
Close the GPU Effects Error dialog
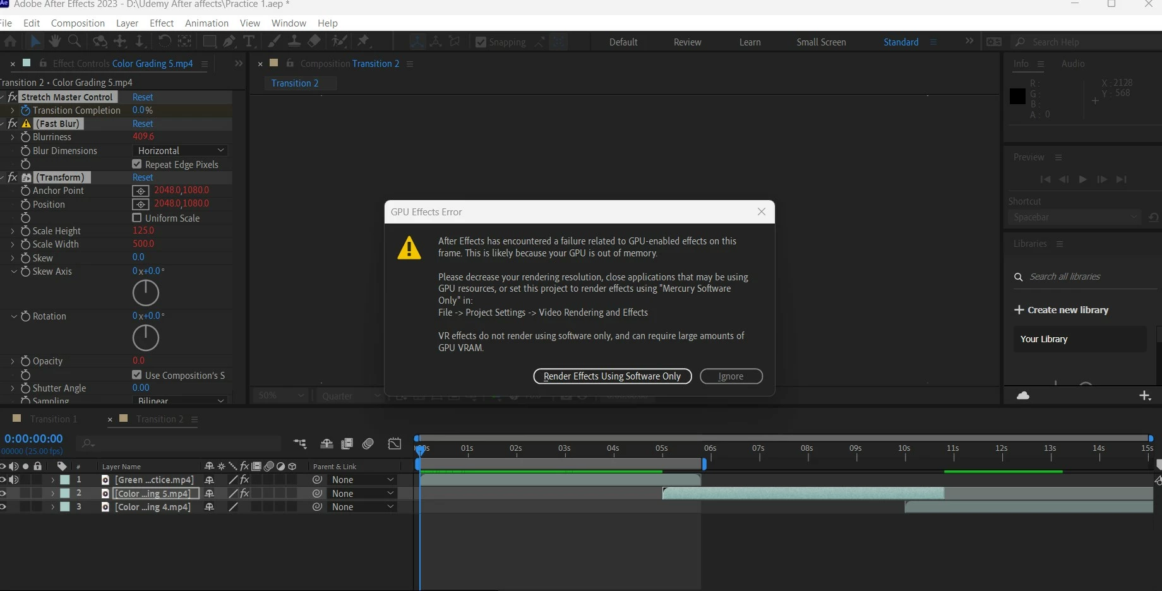(x=762, y=212)
